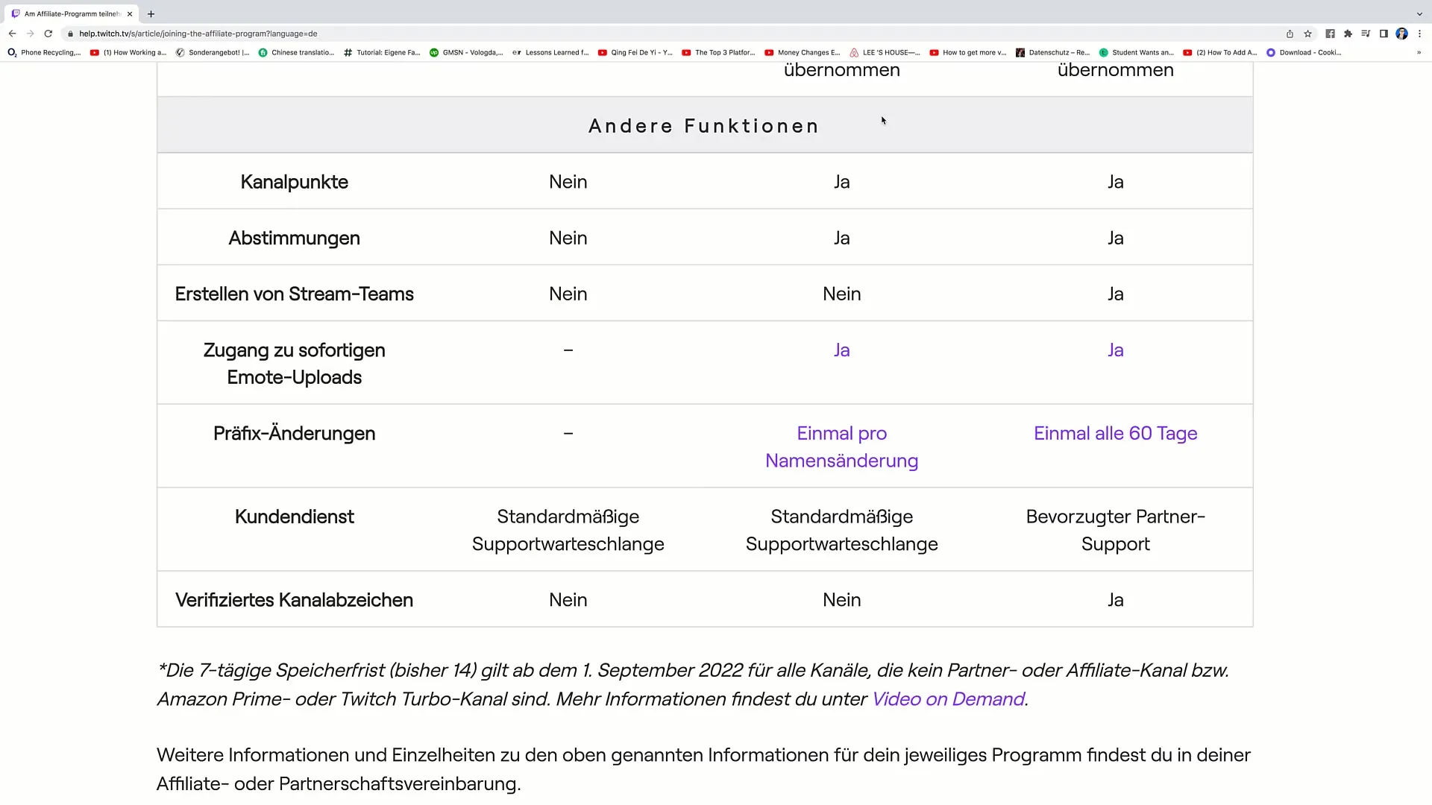This screenshot has width=1432, height=805.
Task: Click the purple Ja link in Partner column
Action: click(x=1115, y=350)
